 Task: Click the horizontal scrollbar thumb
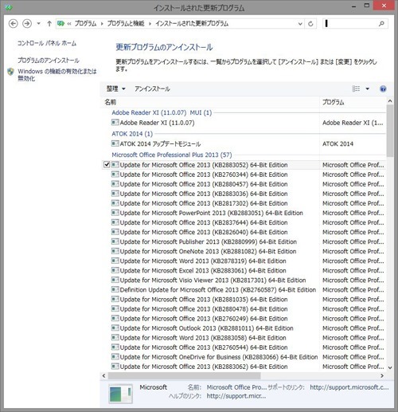[x=184, y=375]
